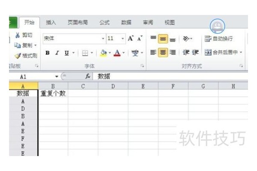Select cell A1 with 数据
The height and width of the screenshot is (171, 257).
coord(23,94)
